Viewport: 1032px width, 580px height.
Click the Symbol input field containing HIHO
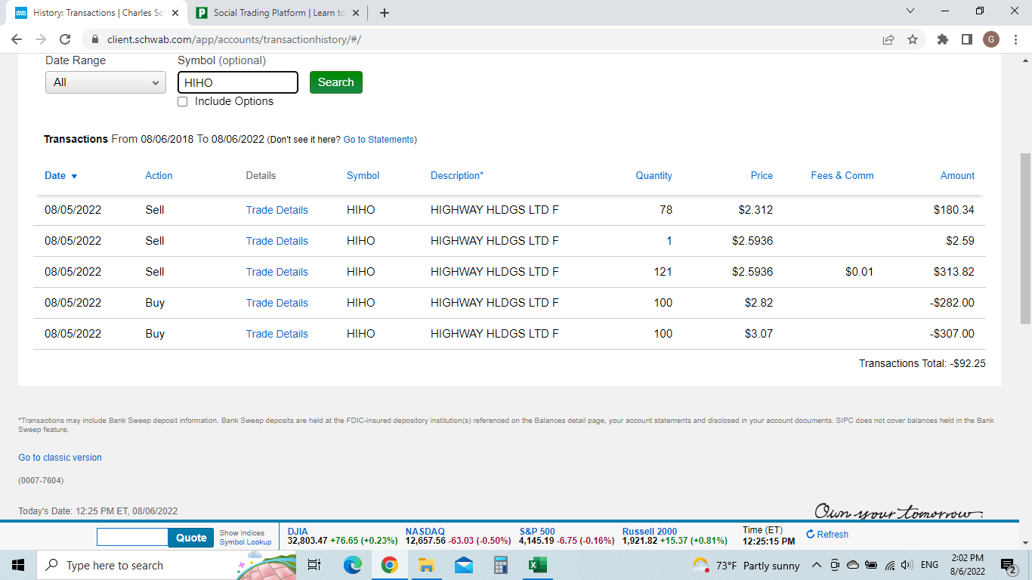tap(238, 82)
